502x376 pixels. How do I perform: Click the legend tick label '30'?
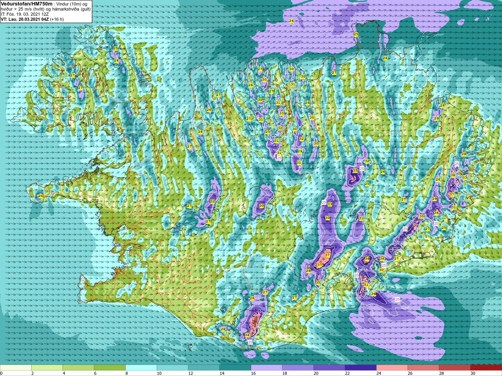pyautogui.click(x=473, y=373)
